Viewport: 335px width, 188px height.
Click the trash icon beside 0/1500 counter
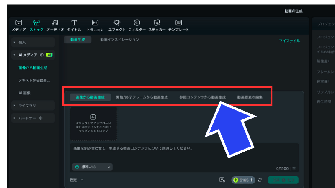[x=294, y=168]
